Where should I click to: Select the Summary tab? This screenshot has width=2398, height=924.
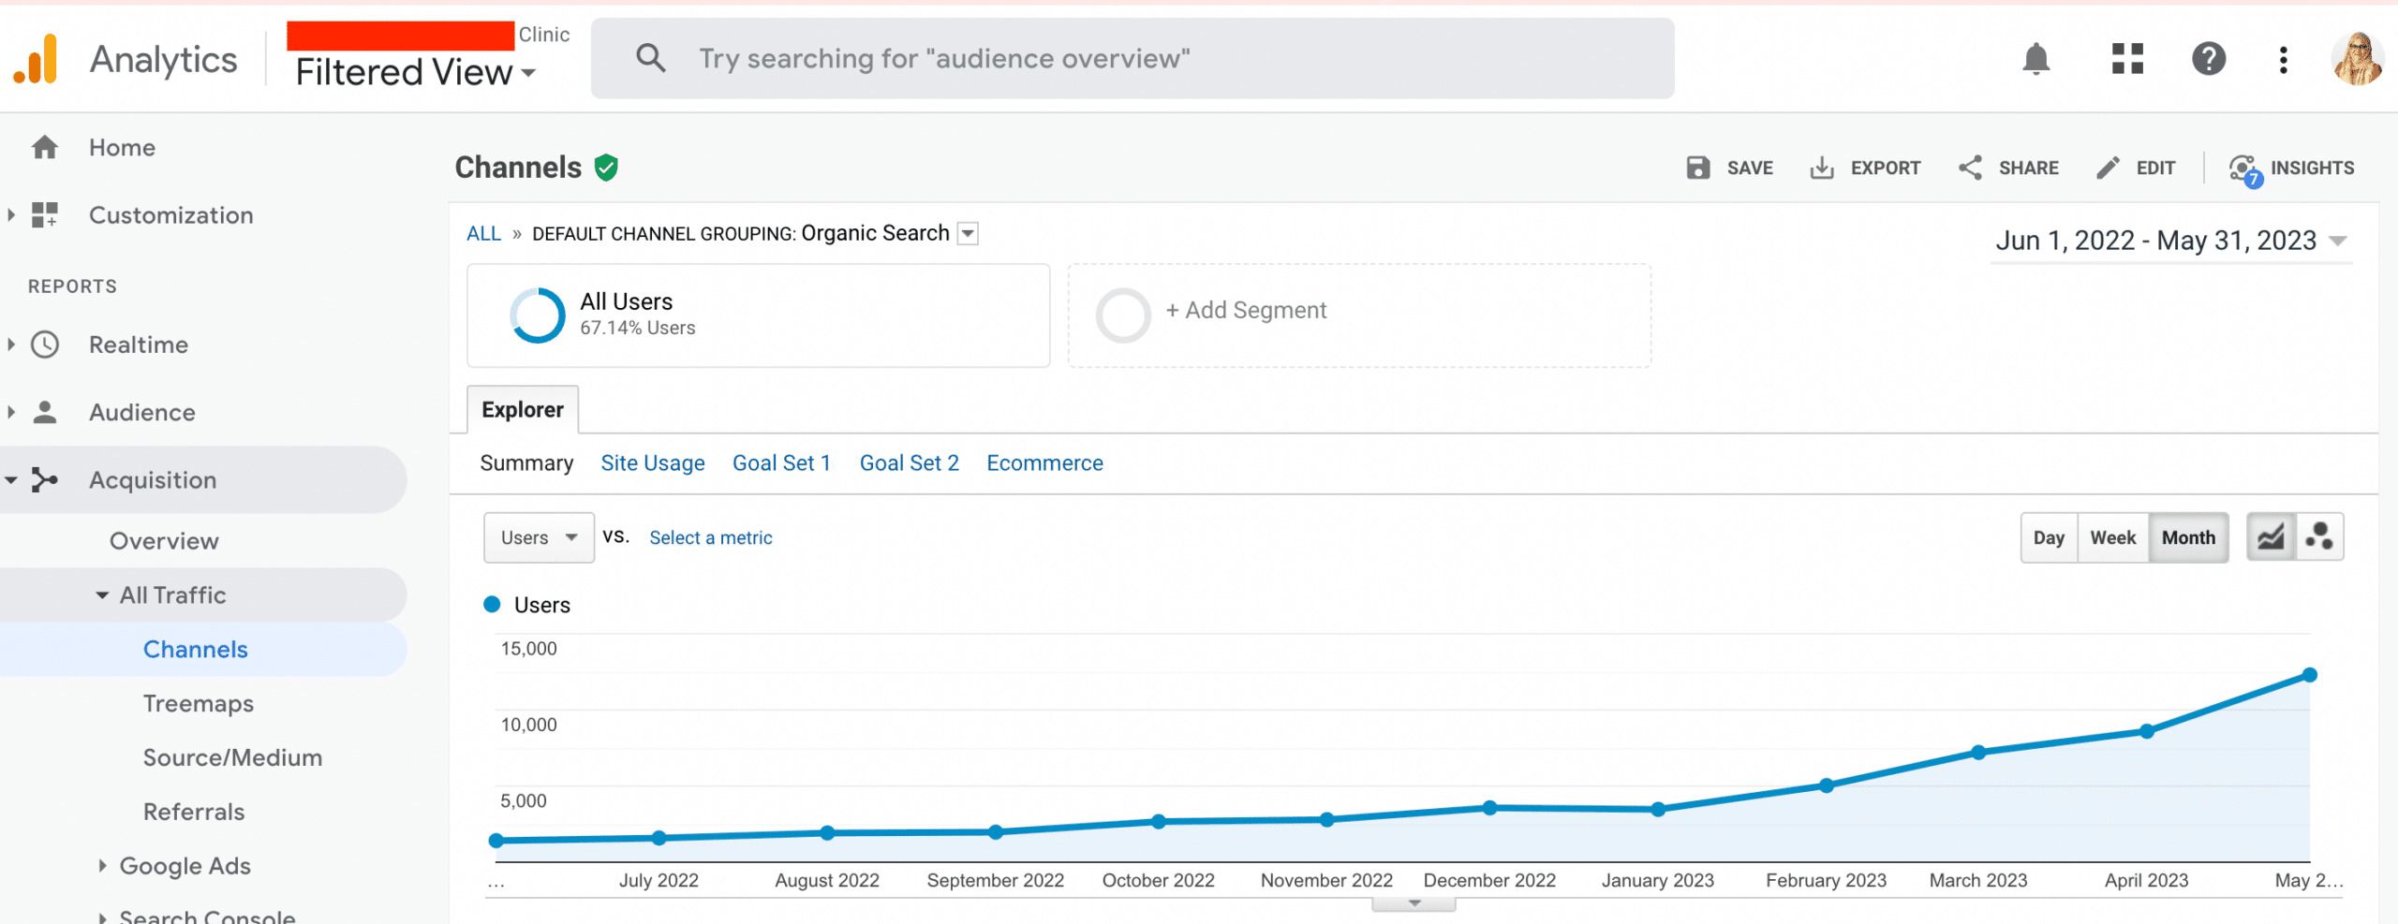pos(526,463)
